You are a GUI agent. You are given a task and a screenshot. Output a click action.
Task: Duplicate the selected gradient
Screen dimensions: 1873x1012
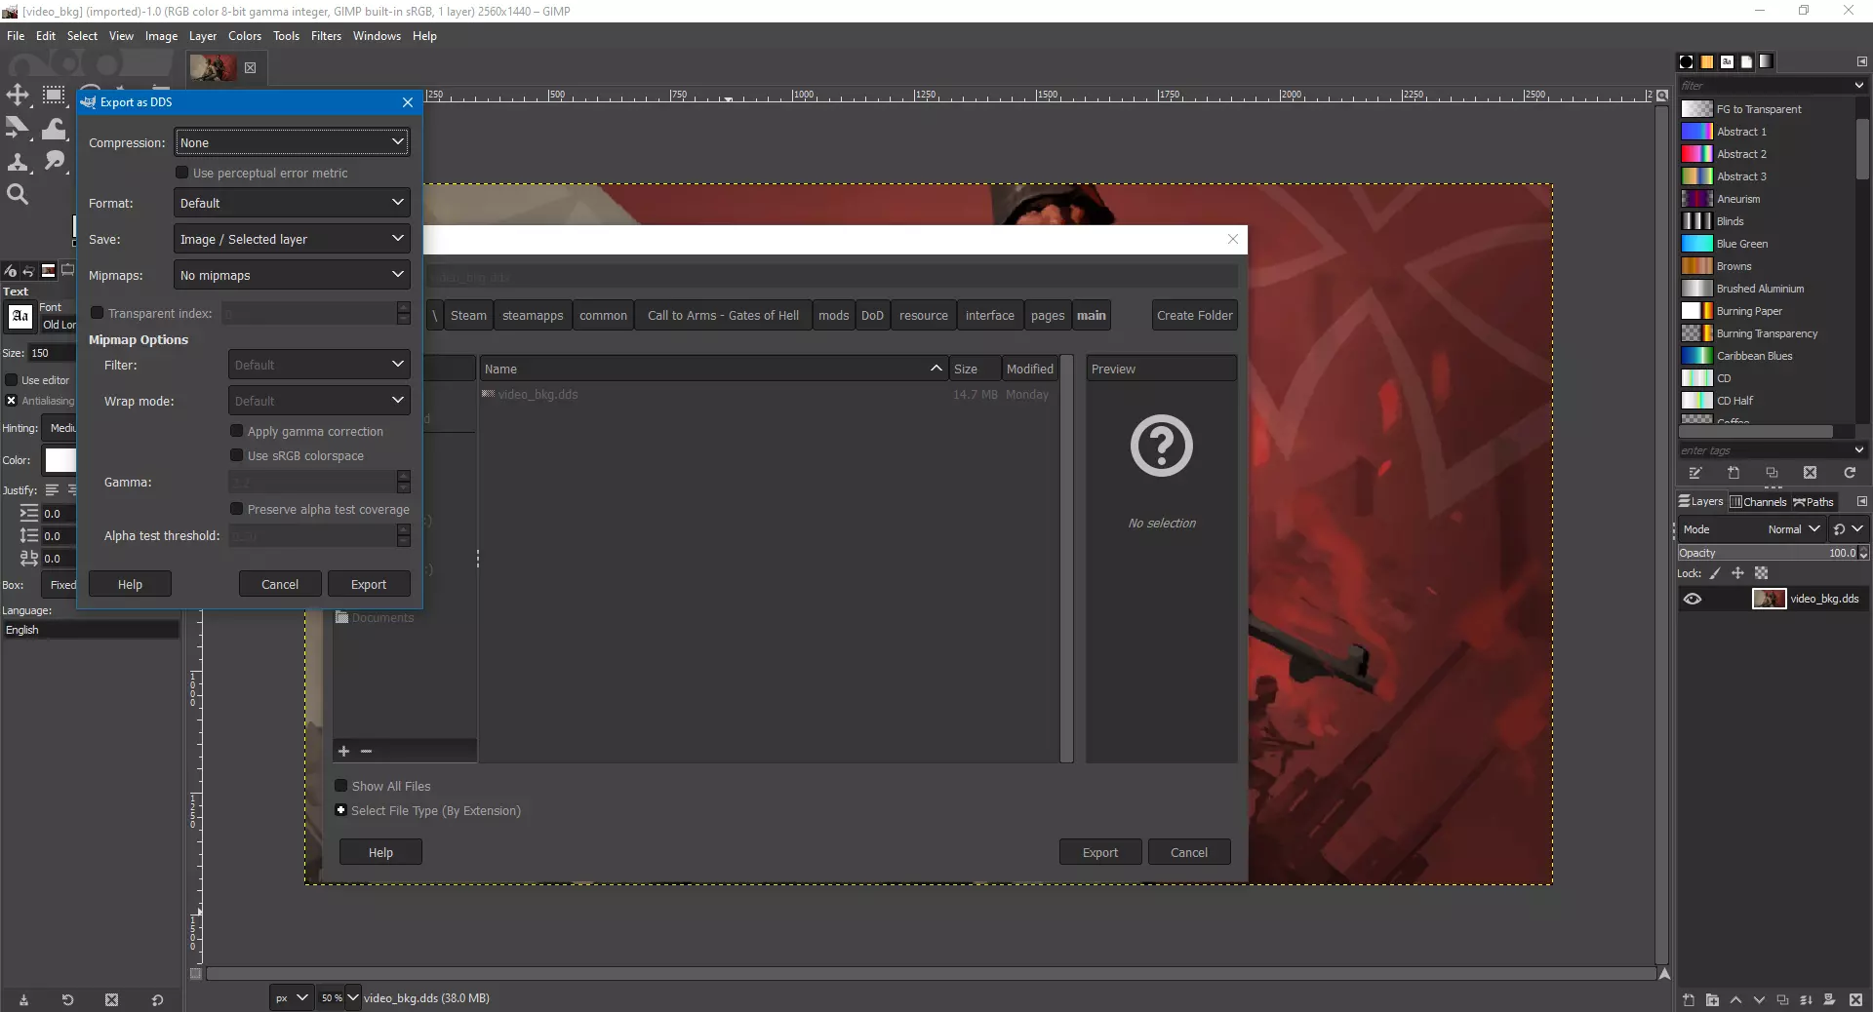(1772, 473)
